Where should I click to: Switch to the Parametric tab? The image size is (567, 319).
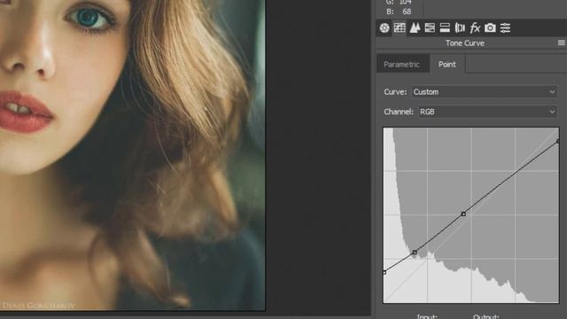[401, 65]
